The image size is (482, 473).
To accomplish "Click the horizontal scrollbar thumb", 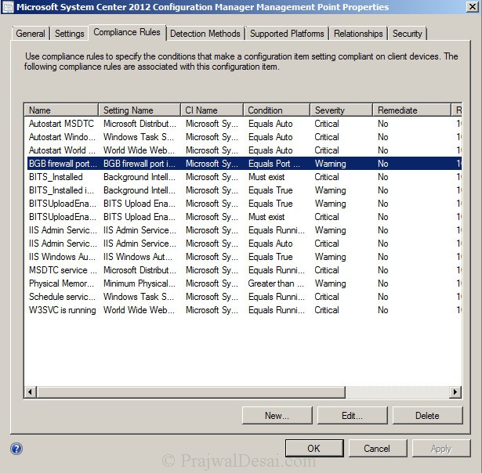I will point(191,392).
